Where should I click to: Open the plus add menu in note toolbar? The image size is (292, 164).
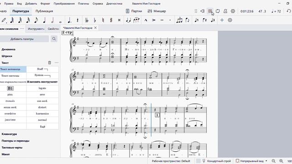[x=222, y=20]
